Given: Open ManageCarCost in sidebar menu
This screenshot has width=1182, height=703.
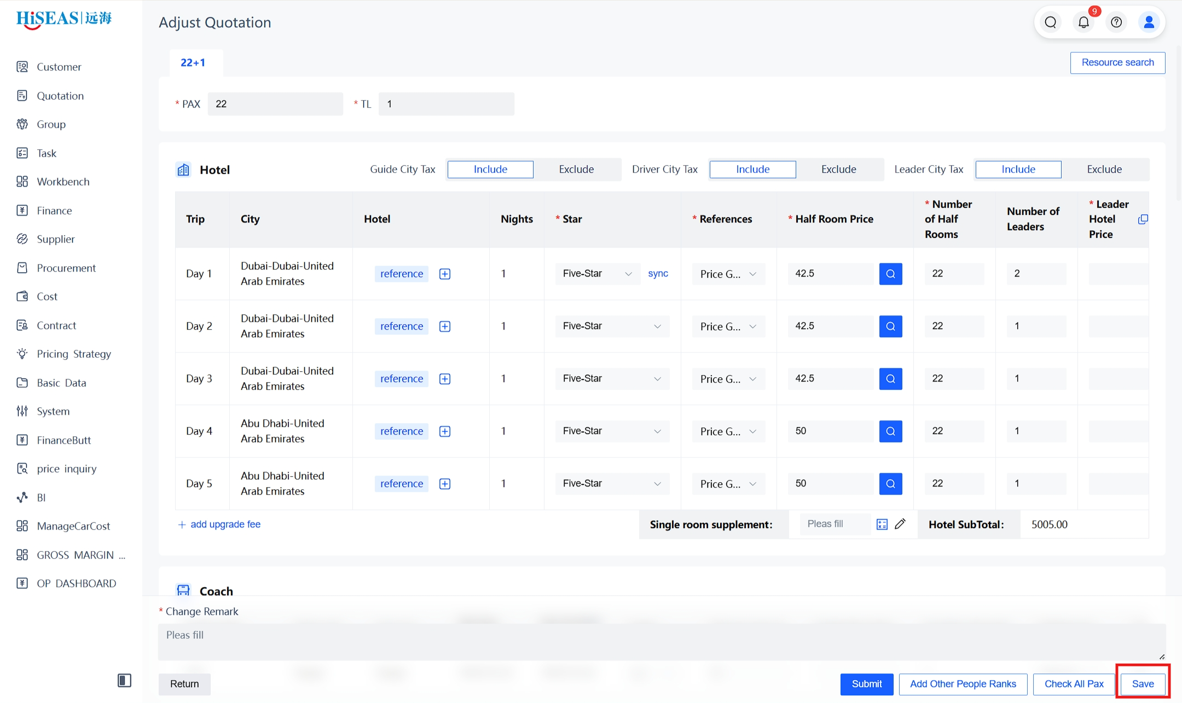Looking at the screenshot, I should click(73, 526).
